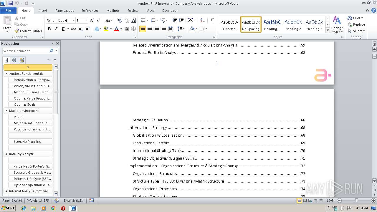This screenshot has height=212, width=377.
Task: Switch to Developer tab
Action: (x=170, y=11)
